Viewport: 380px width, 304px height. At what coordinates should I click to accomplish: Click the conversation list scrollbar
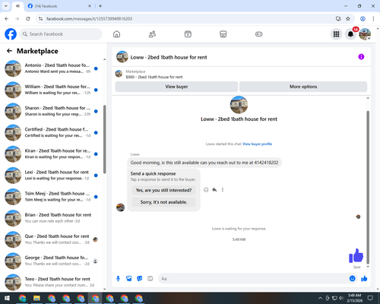pyautogui.click(x=105, y=139)
